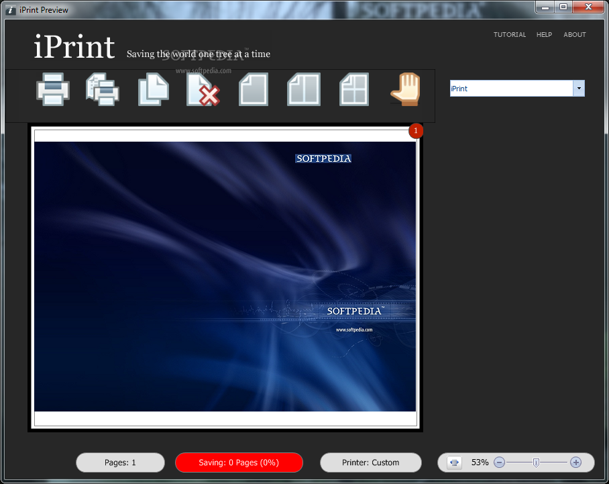Screen dimensions: 609x484
Task: Select two pages per sheet layout
Action: click(304, 89)
